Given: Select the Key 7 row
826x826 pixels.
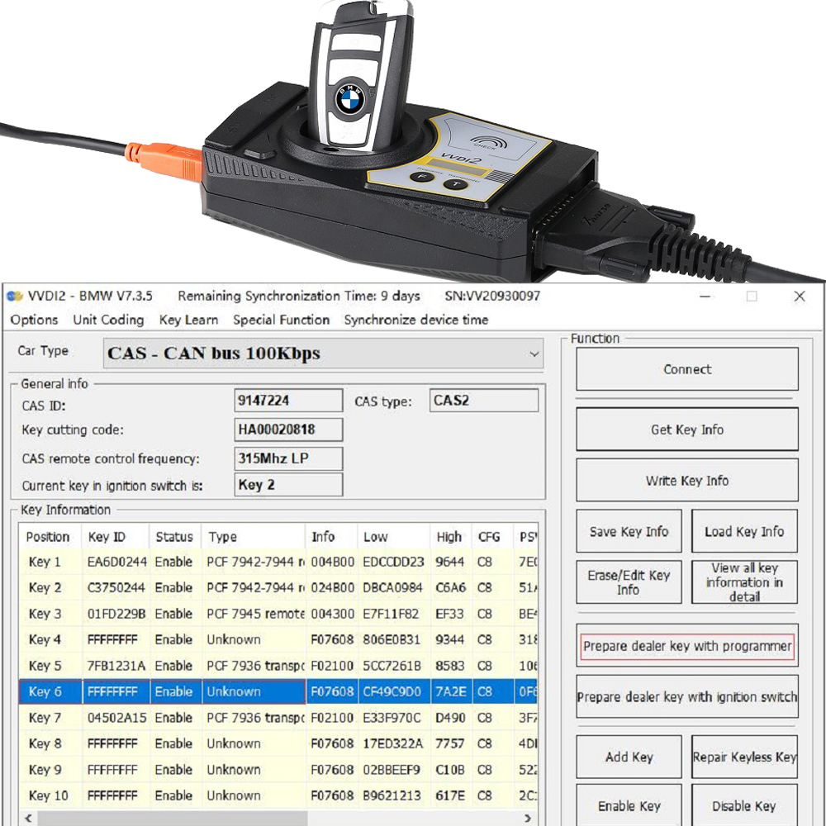Looking at the screenshot, I should pyautogui.click(x=278, y=718).
